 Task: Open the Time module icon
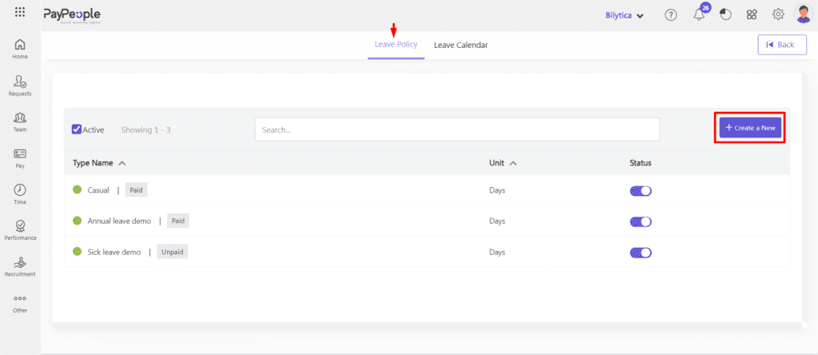click(20, 190)
